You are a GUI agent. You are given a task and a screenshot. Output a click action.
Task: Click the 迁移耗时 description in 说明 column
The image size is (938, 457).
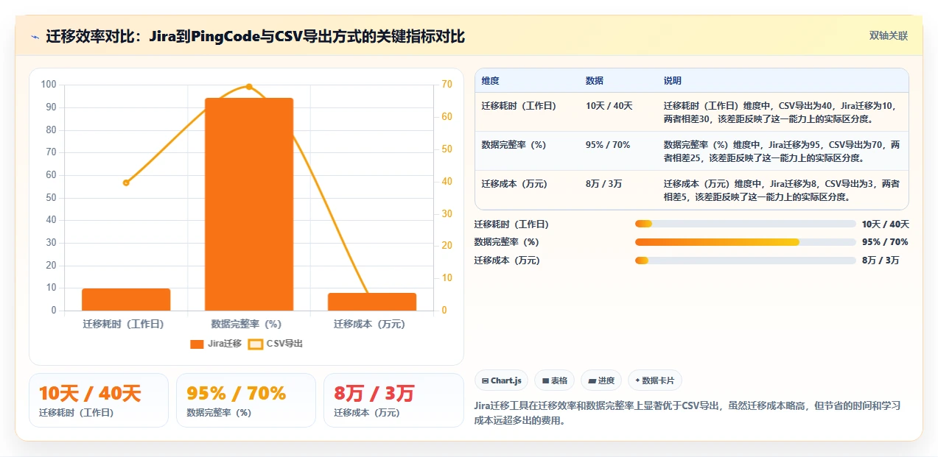(780, 112)
